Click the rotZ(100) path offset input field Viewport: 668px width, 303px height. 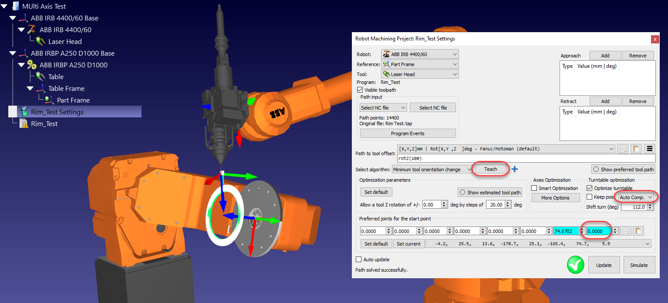coord(505,159)
